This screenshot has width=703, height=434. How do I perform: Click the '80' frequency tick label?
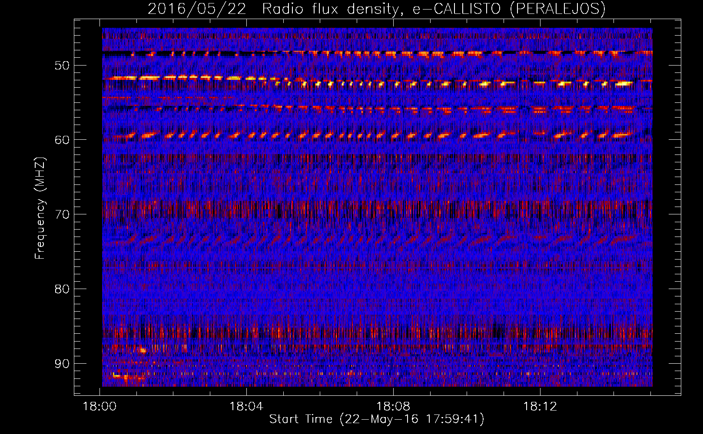(x=62, y=289)
